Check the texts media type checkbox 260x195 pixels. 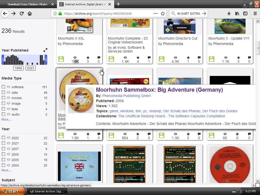coord(3,109)
